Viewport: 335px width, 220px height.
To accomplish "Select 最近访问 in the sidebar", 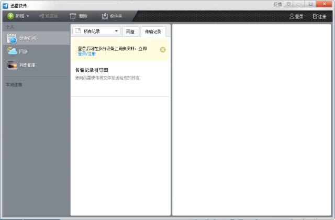I will coord(36,38).
